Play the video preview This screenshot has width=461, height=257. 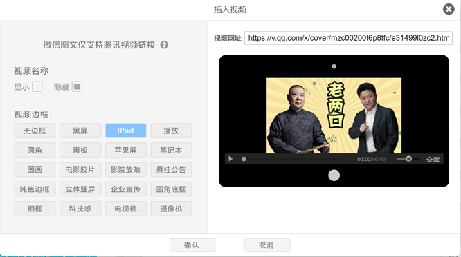tap(230, 159)
